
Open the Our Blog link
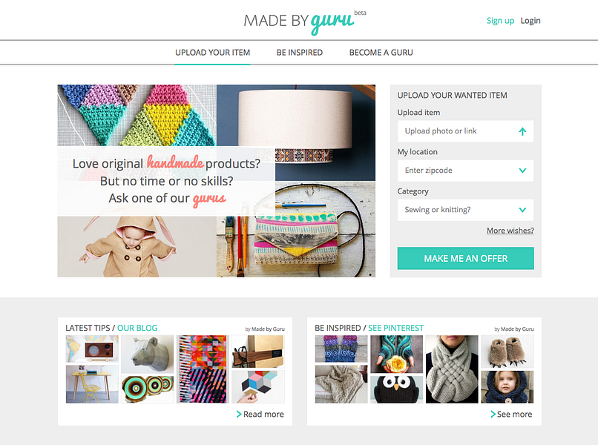137,328
